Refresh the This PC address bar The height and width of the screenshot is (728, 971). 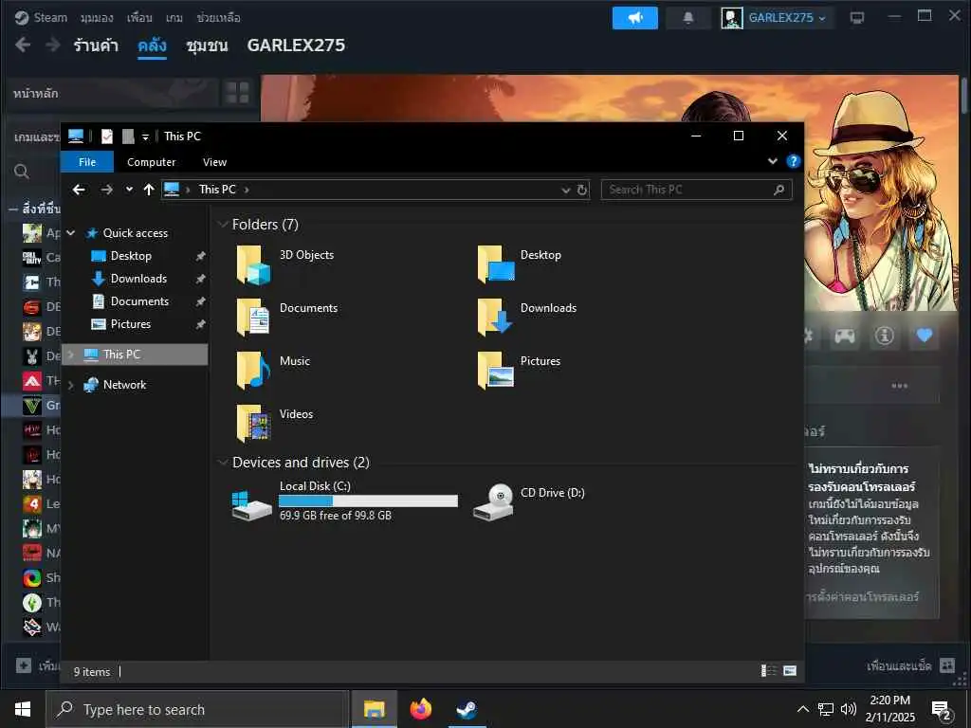click(582, 190)
